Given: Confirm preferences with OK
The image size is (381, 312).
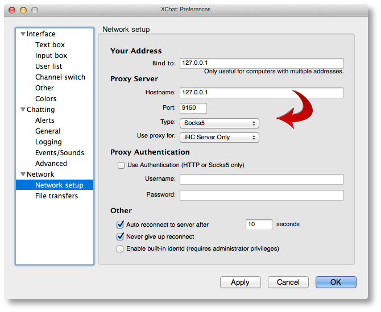Looking at the screenshot, I should 336,282.
